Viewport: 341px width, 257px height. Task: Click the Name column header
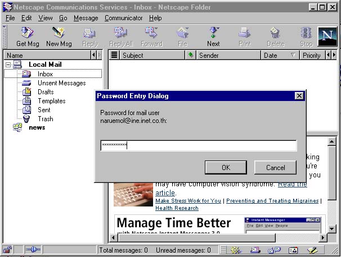pos(47,55)
